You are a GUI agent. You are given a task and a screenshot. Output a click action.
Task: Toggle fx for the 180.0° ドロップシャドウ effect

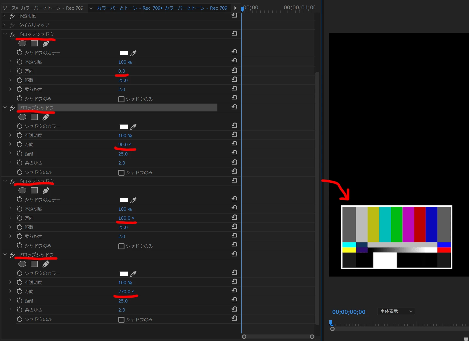point(12,182)
